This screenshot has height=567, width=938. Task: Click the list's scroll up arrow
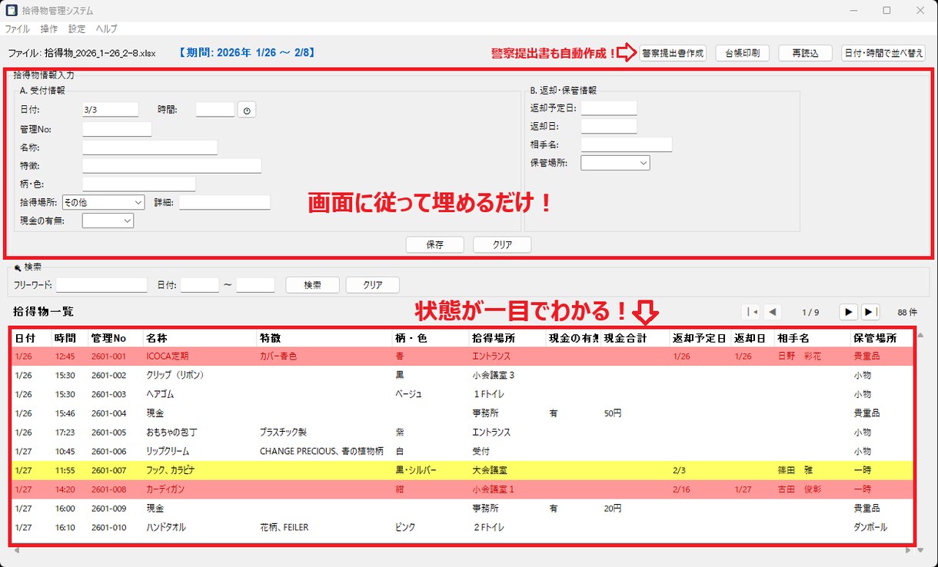[920, 335]
